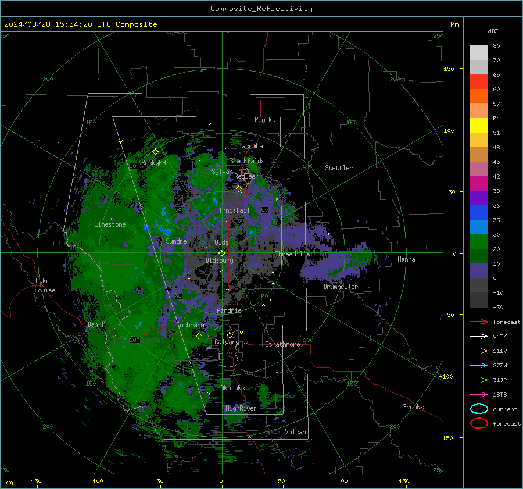This screenshot has width=523, height=489.
Task: Click the 18TS legend label
Action: point(500,395)
